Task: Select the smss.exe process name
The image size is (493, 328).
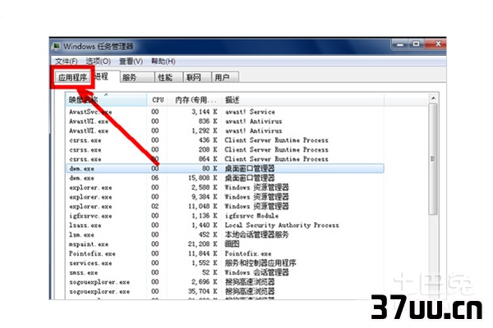Action: pyautogui.click(x=84, y=272)
